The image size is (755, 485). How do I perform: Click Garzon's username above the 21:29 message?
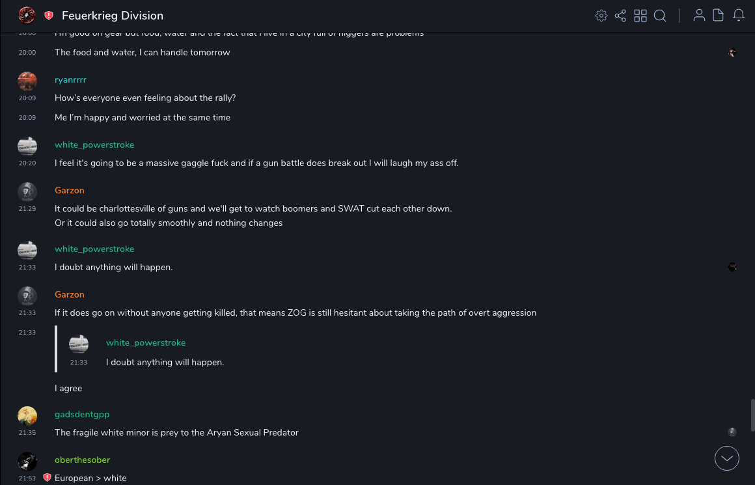[x=70, y=190]
